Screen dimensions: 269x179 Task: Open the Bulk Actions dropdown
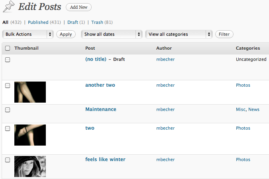pyautogui.click(x=28, y=34)
